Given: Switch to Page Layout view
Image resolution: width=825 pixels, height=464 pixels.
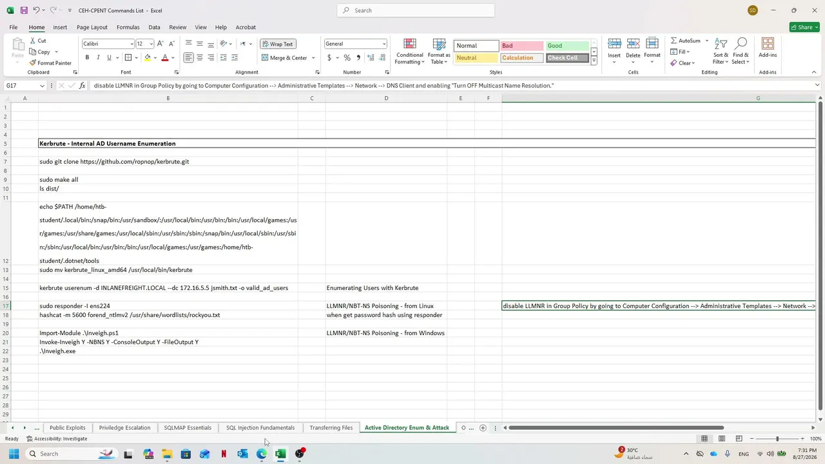Looking at the screenshot, I should pos(722,439).
